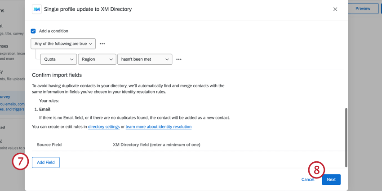Click the Source Field column header
Screen dimensions: 382x191
(x=49, y=145)
